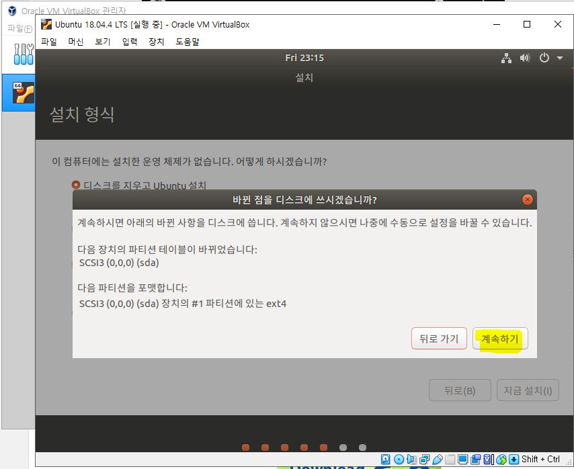
Task: Open the Ubuntu system menu dropdown arrow
Action: 560,58
